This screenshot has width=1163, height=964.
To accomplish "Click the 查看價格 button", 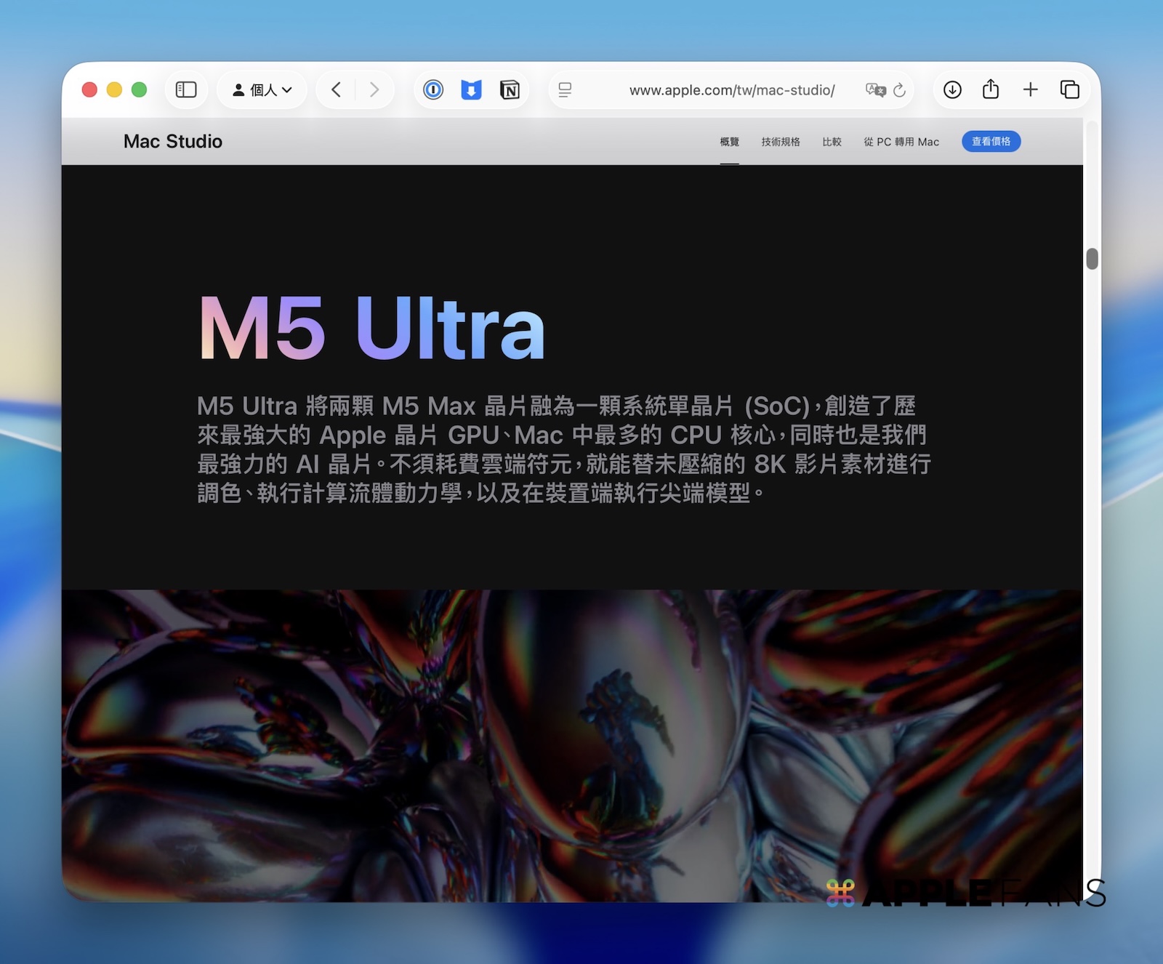I will click(x=991, y=141).
